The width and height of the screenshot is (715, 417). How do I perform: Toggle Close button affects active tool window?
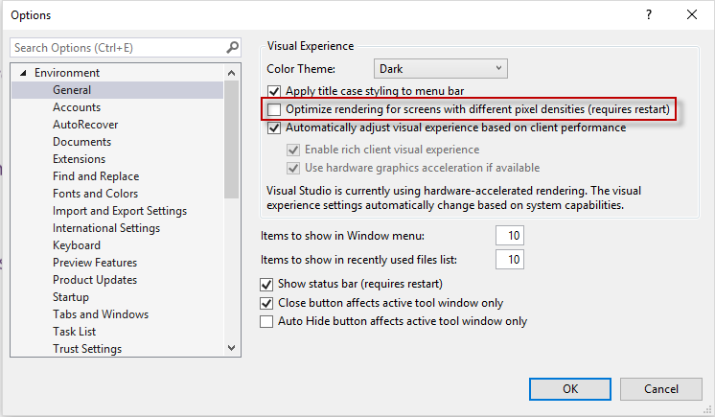(267, 303)
